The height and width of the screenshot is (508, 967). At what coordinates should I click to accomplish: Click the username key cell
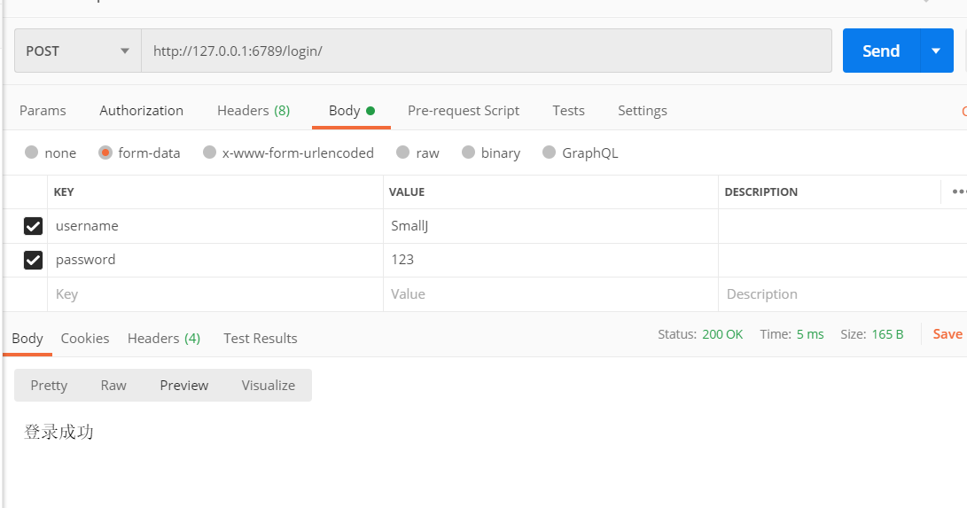(215, 226)
